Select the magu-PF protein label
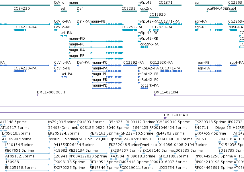 [99, 74]
